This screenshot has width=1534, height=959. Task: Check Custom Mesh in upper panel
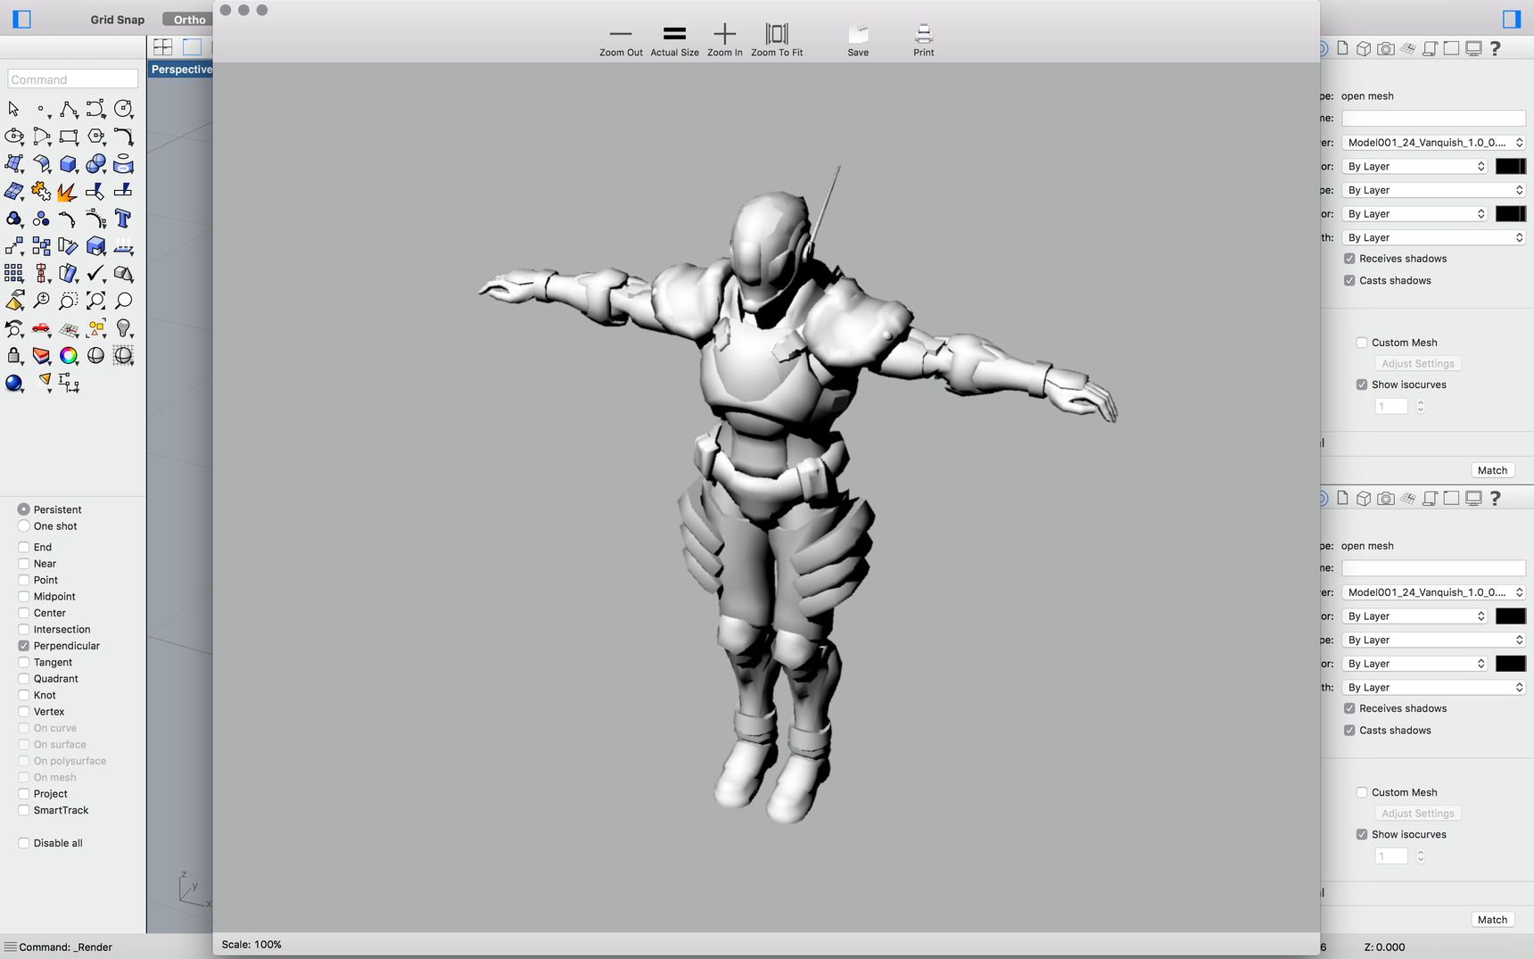click(x=1362, y=343)
